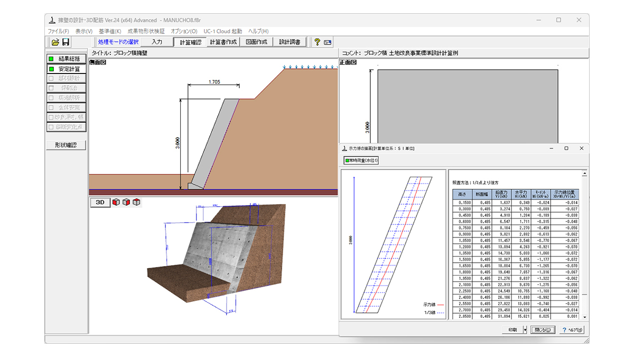Switch to the 計算確認 mode
The height and width of the screenshot is (357, 634).
click(190, 42)
